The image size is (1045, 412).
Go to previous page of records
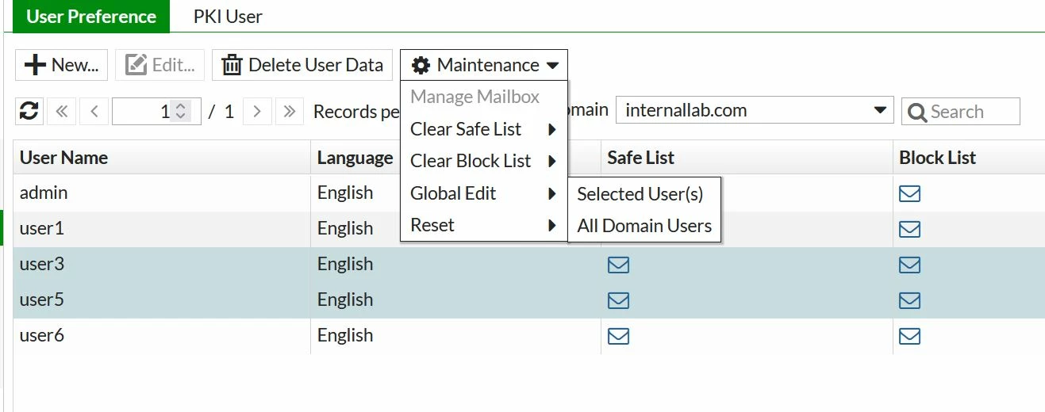[94, 112]
